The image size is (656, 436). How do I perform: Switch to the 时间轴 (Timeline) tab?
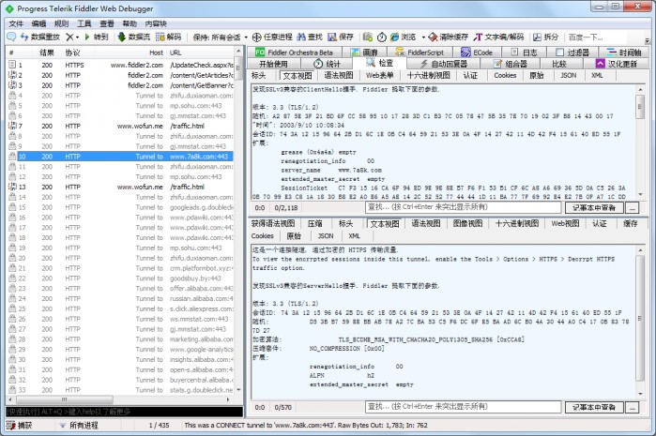(x=623, y=53)
